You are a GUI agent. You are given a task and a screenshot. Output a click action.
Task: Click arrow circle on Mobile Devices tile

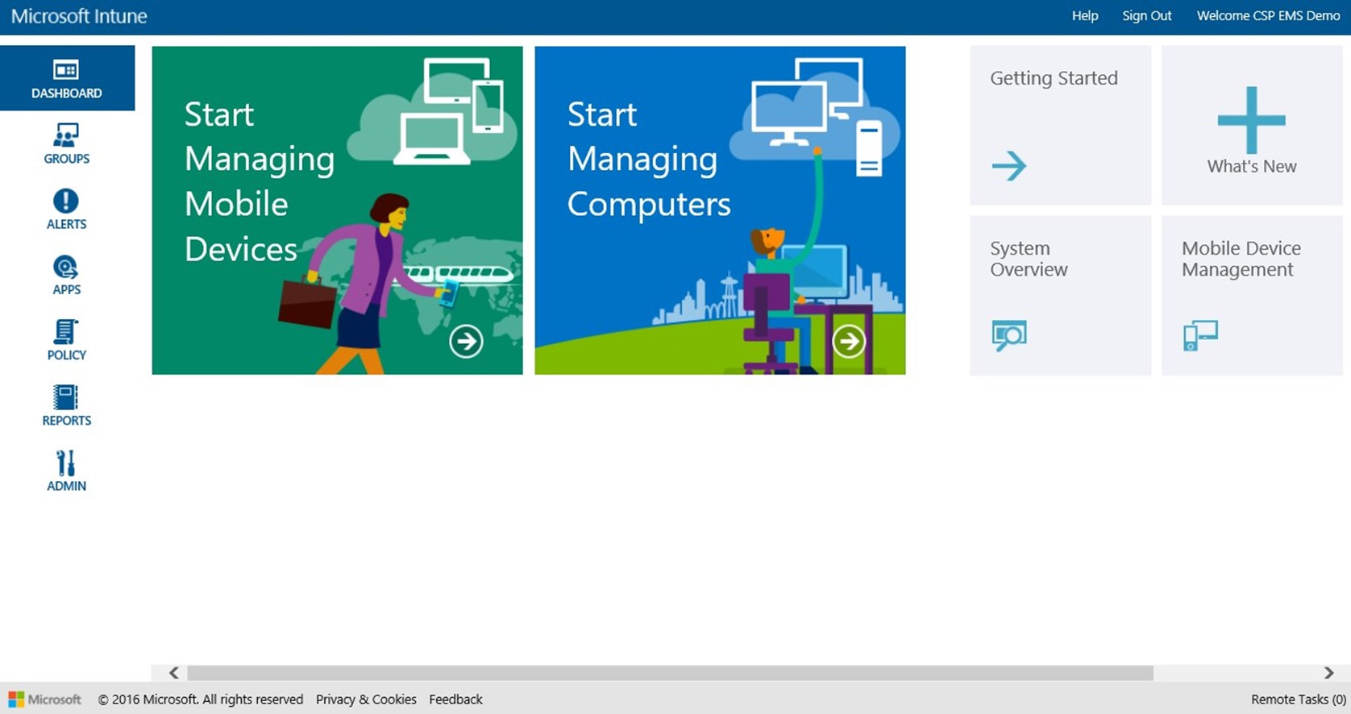(x=466, y=341)
